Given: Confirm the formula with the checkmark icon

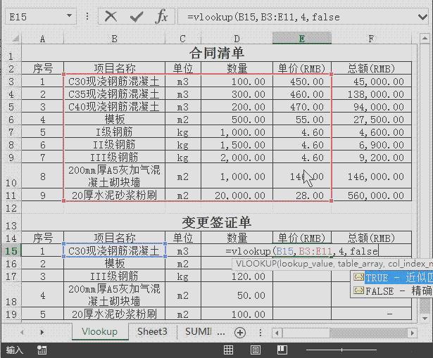Looking at the screenshot, I should (137, 17).
